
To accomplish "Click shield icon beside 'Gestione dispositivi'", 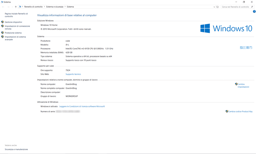I will point(3,22).
